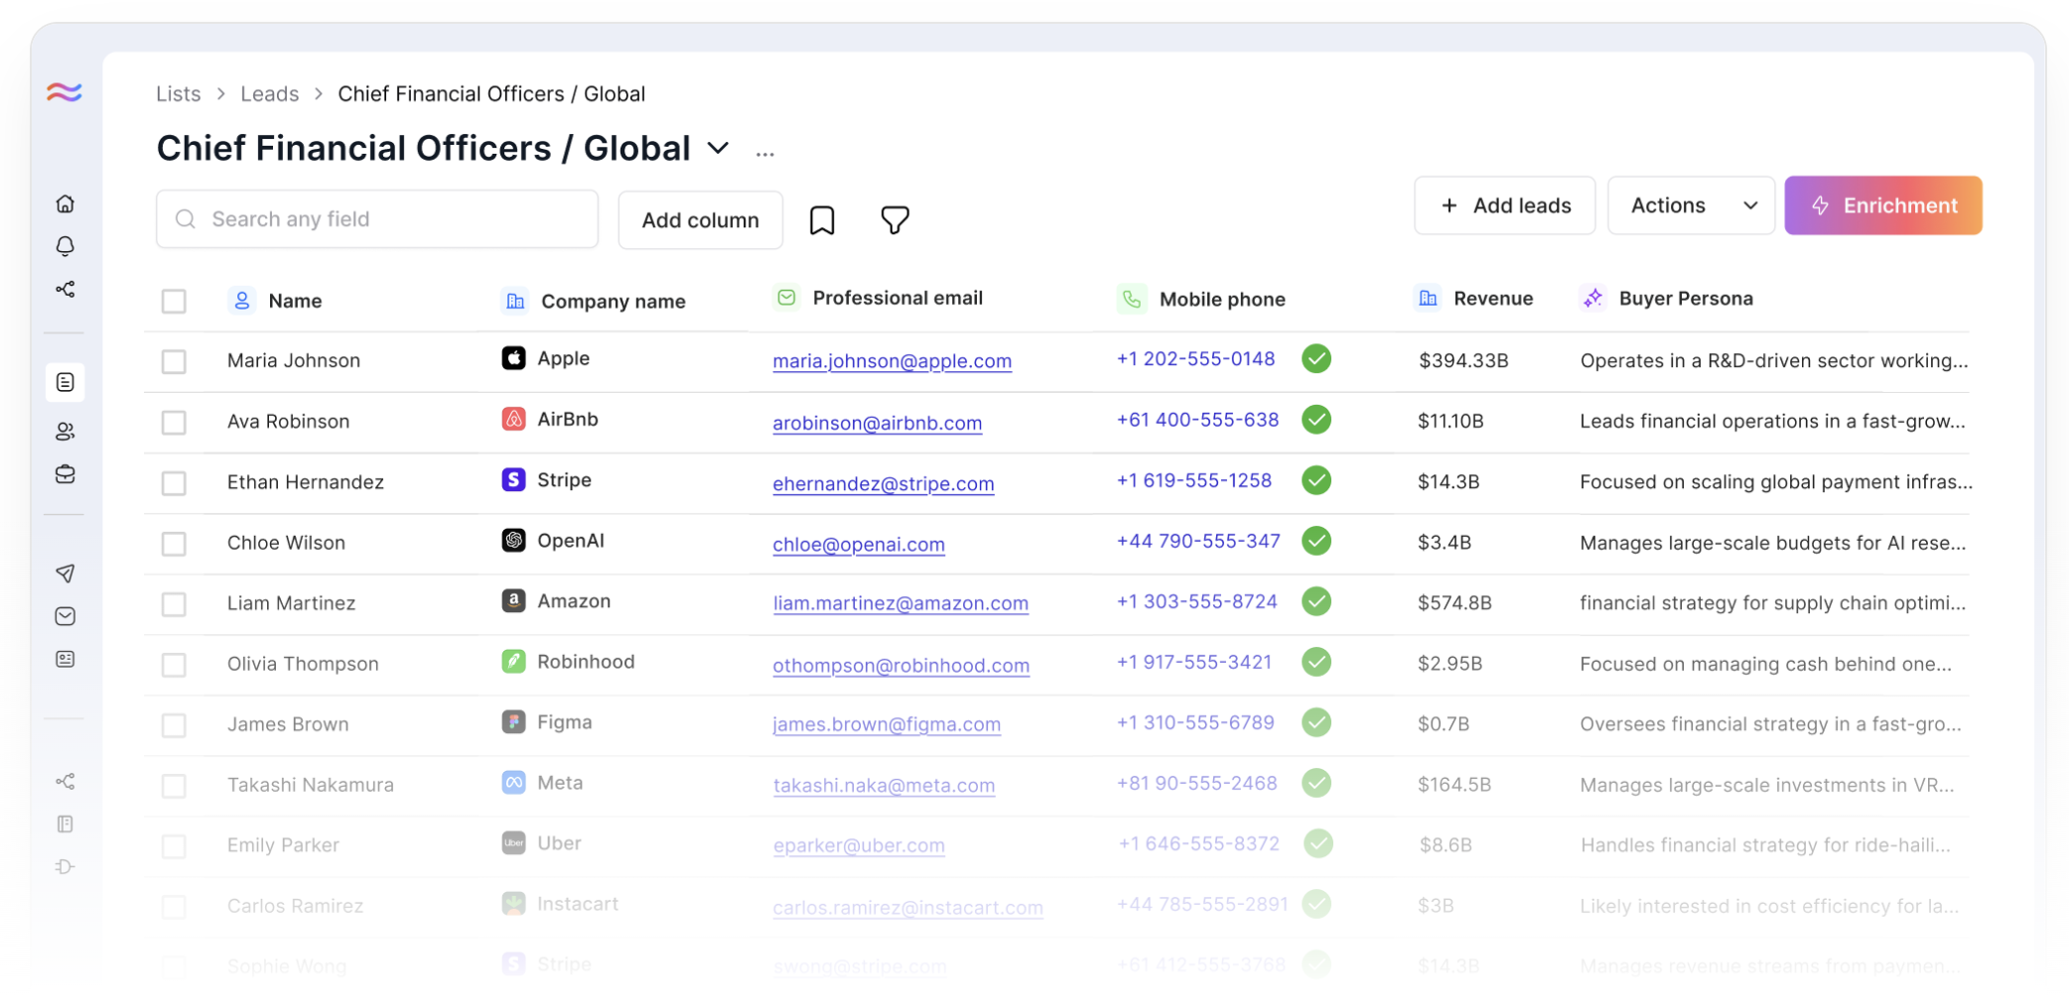
Task: Open the contacts people icon in sidebar
Action: click(66, 432)
